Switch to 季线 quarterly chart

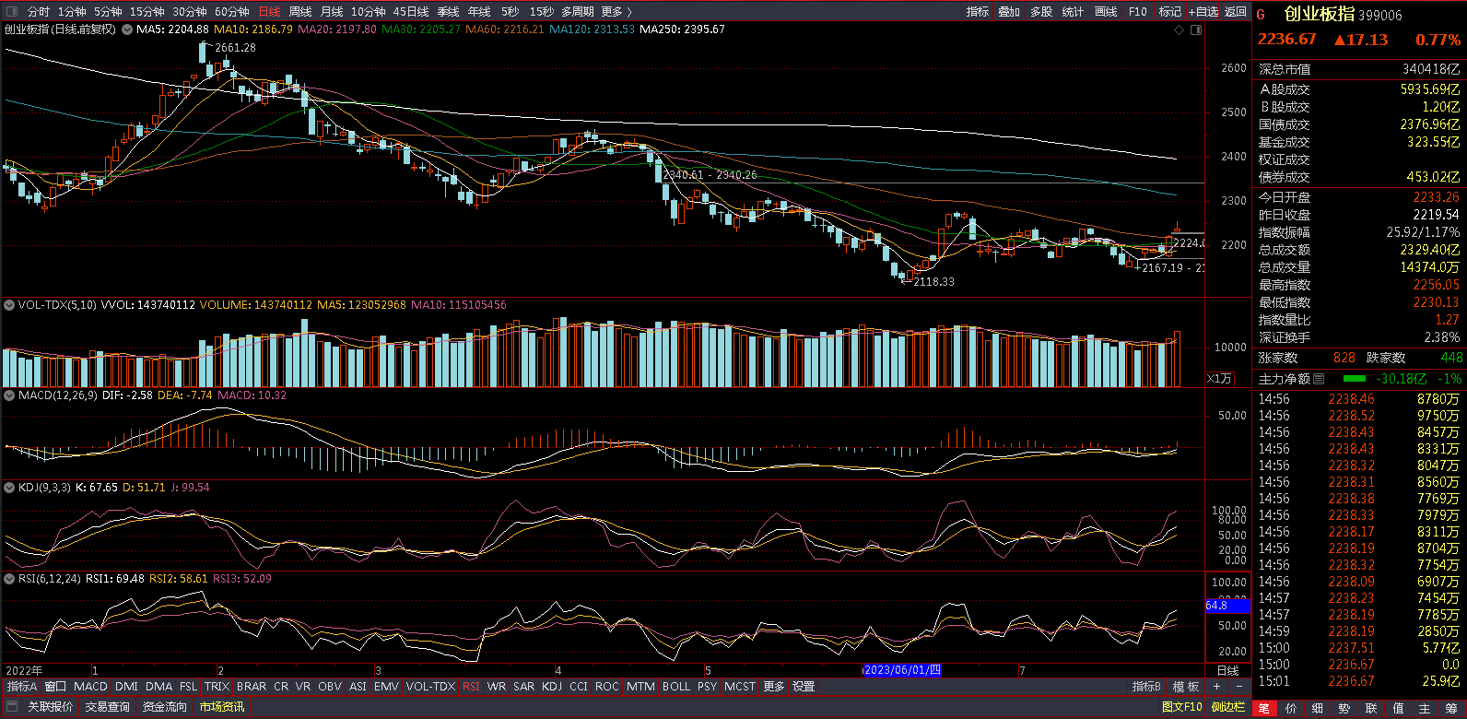(449, 12)
